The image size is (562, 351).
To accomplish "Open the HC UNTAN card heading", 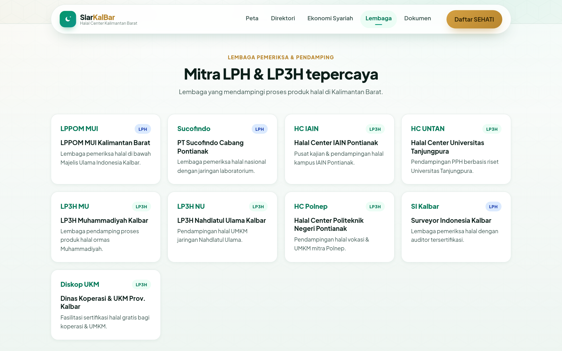I will coord(428,129).
